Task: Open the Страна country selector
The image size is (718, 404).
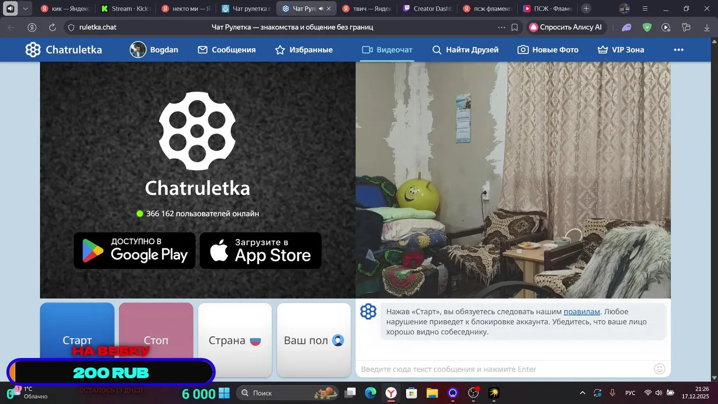Action: point(235,340)
